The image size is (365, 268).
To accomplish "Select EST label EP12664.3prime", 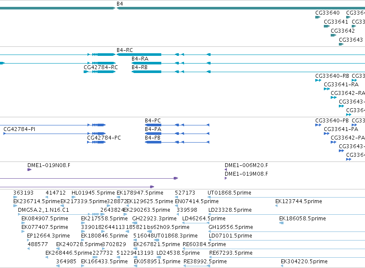I will pyautogui.click(x=48, y=236).
